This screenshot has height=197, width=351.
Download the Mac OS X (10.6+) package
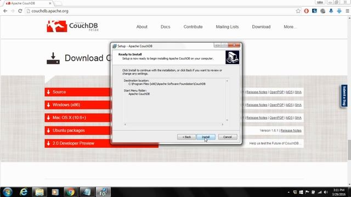pos(78,118)
